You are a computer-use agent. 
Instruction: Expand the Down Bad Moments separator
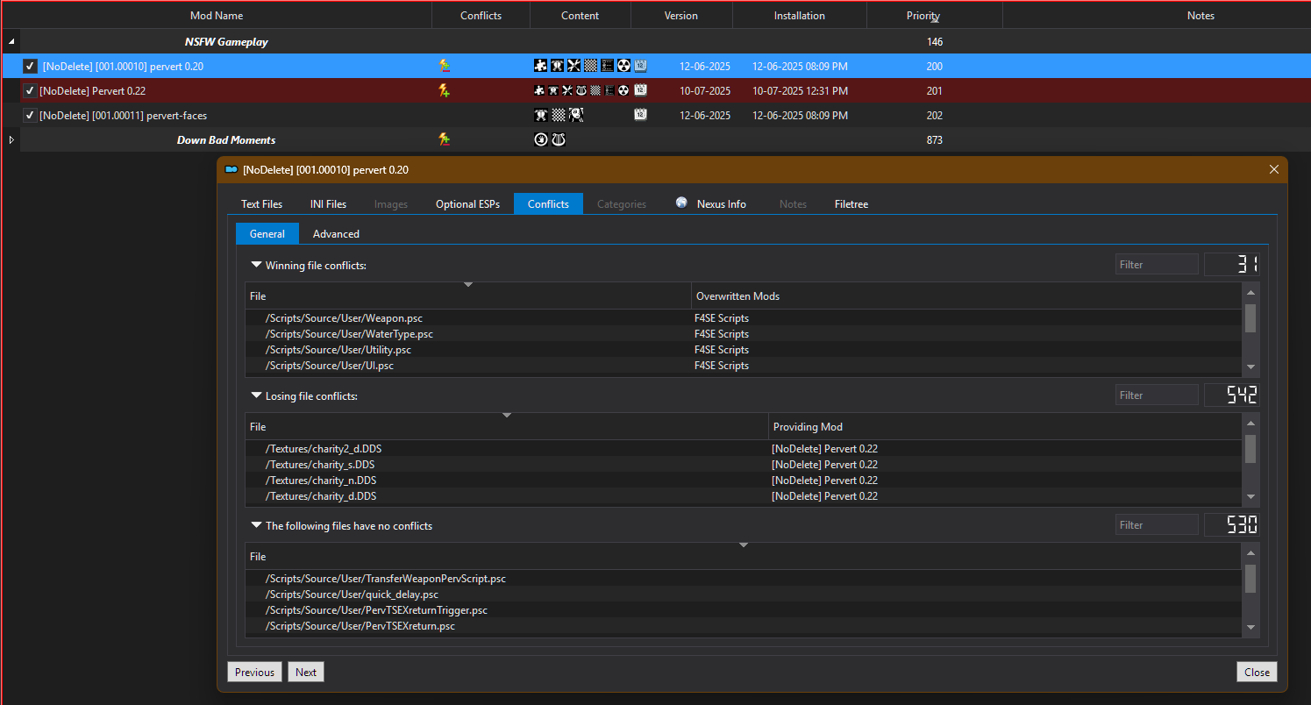[x=11, y=139]
